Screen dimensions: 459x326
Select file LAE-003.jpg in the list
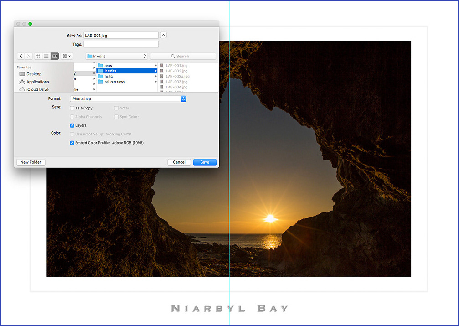click(176, 82)
